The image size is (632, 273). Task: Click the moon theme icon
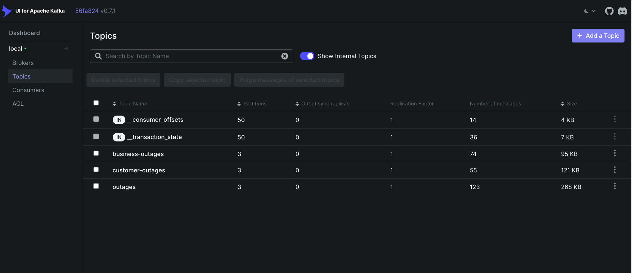pos(586,11)
